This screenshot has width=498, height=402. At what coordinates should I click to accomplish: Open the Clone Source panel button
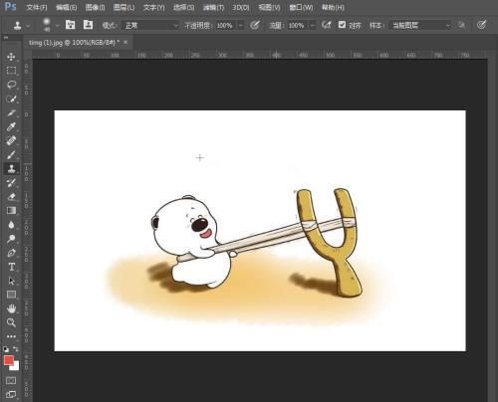[88, 25]
